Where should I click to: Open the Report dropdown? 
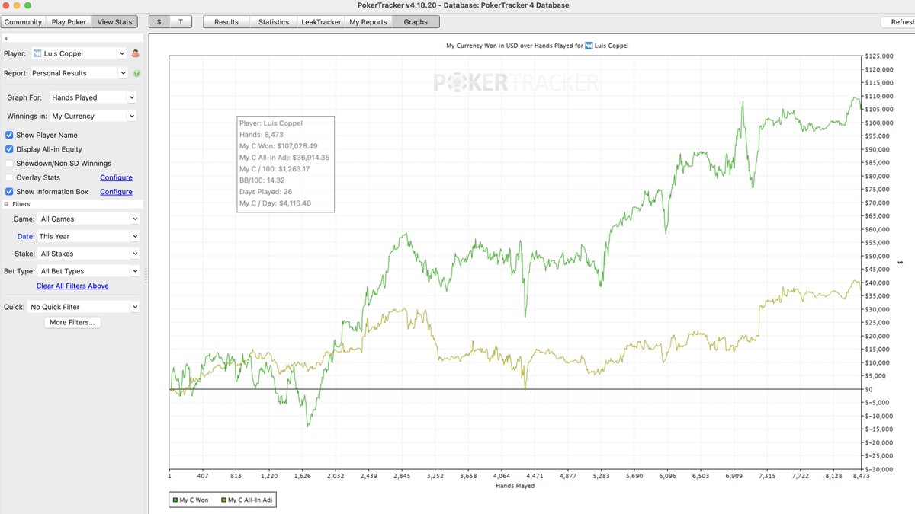pos(79,73)
